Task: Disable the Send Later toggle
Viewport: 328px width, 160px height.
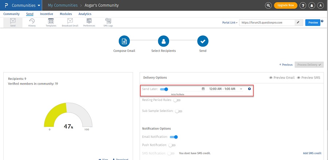Action: 164,89
